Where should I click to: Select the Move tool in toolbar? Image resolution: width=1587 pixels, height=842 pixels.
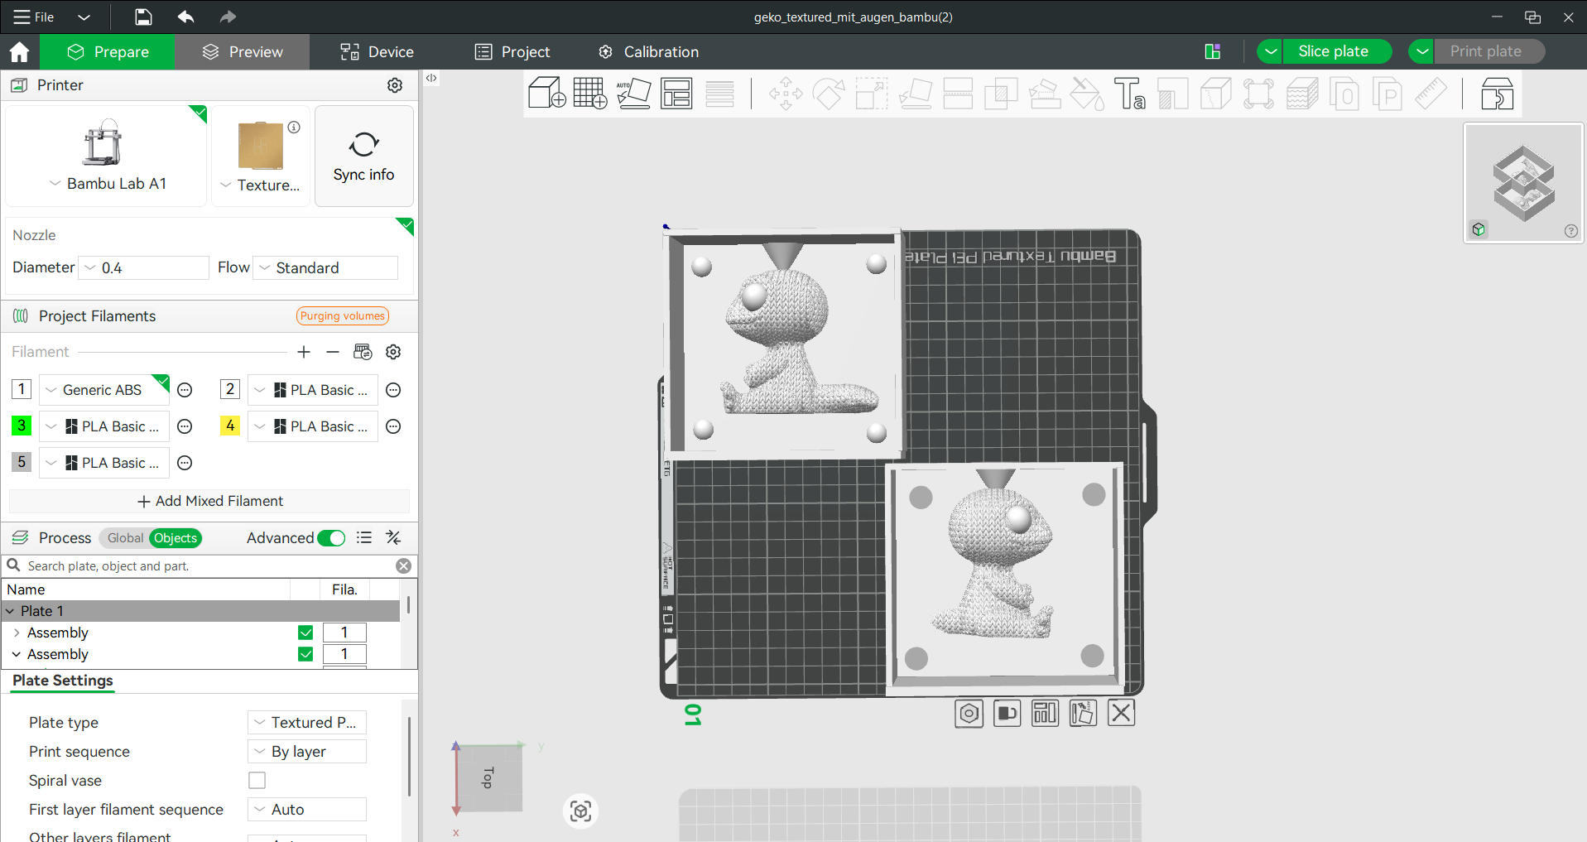tap(786, 94)
